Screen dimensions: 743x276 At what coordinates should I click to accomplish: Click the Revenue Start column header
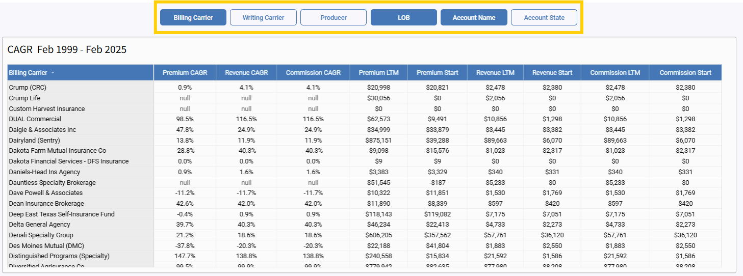click(x=552, y=73)
